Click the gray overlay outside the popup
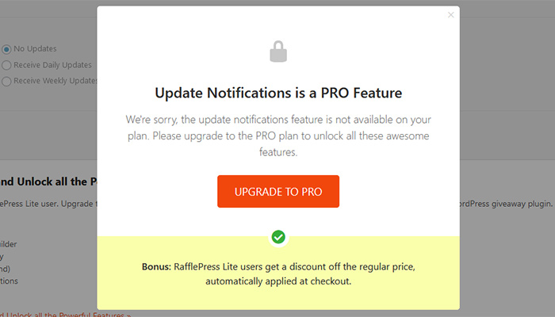Screen dimensions: 555x317 (x=506, y=106)
